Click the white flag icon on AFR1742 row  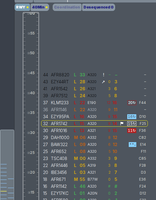tap(122, 123)
